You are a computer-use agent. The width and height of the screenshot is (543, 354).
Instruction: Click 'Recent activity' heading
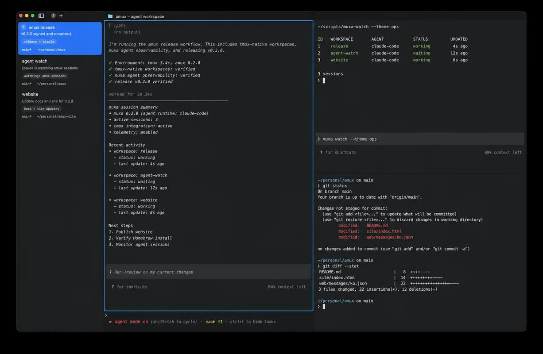pos(127,145)
